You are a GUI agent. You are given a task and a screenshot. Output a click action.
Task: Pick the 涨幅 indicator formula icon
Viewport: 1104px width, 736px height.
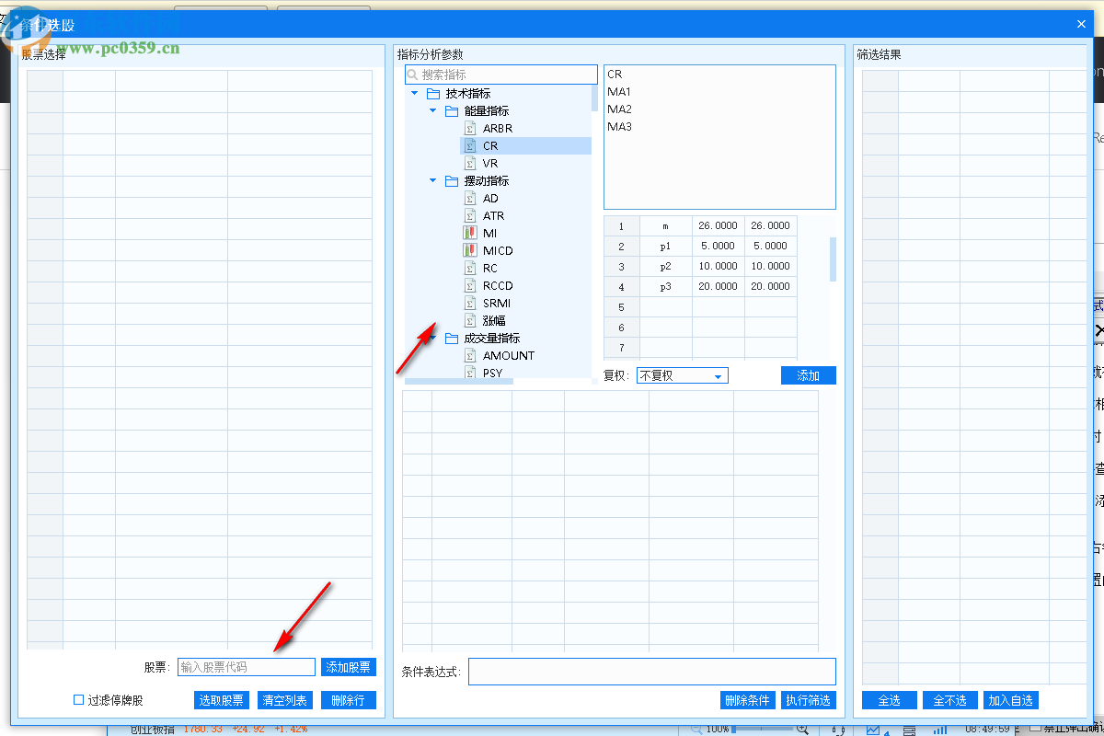click(x=470, y=321)
